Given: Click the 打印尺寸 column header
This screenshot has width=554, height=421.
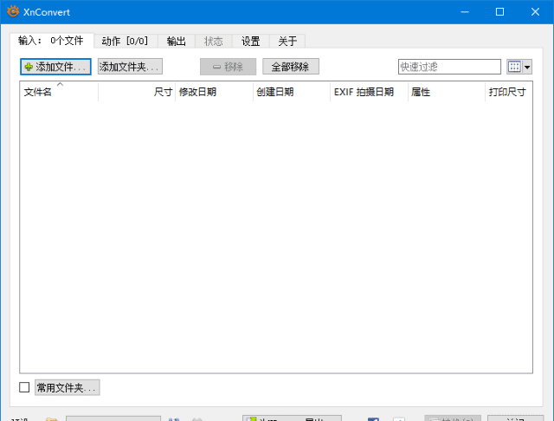Looking at the screenshot, I should click(x=508, y=92).
